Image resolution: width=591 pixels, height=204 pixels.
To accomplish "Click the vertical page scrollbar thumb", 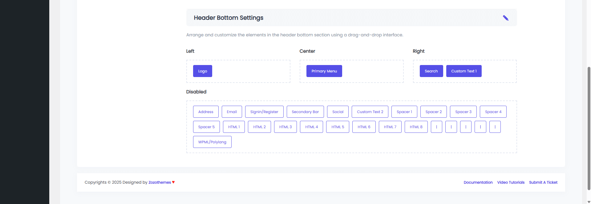I will click(589, 123).
